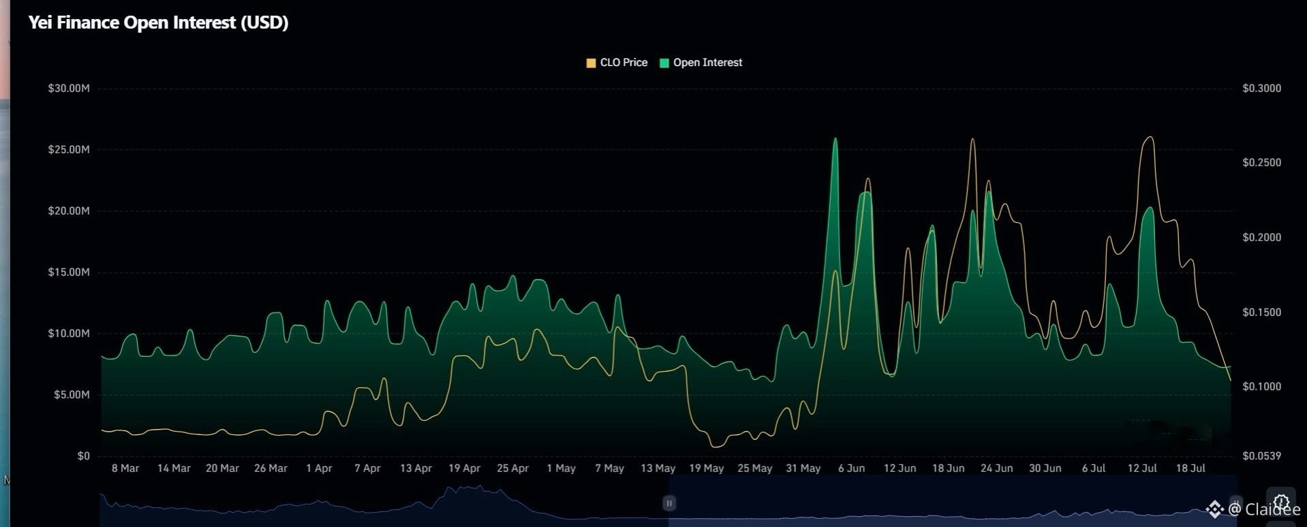The width and height of the screenshot is (1307, 527).
Task: Click the $0.0539 right axis label
Action: [x=1261, y=456]
